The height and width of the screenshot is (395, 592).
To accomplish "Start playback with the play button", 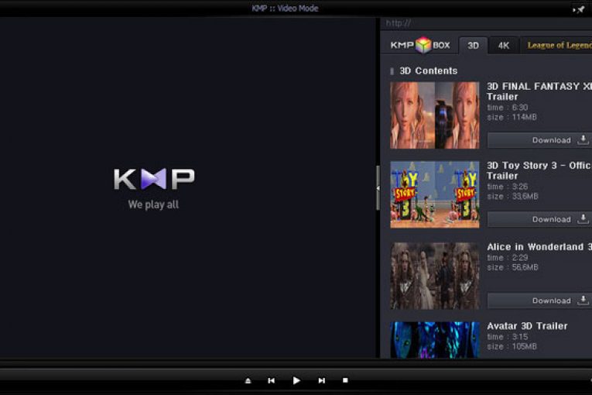I will pos(296,380).
